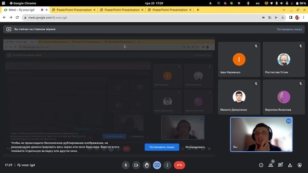308x173 pixels.
Task: Open meeting details info icon
Action: click(261, 165)
